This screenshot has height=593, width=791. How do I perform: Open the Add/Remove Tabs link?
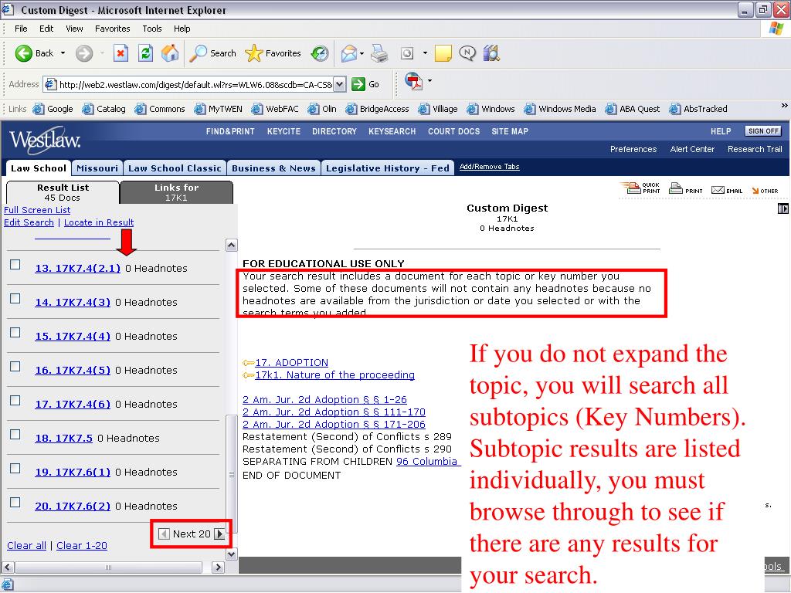pyautogui.click(x=489, y=167)
